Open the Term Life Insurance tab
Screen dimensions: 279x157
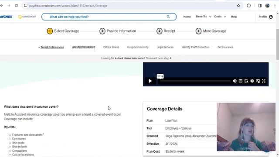pos(52,47)
